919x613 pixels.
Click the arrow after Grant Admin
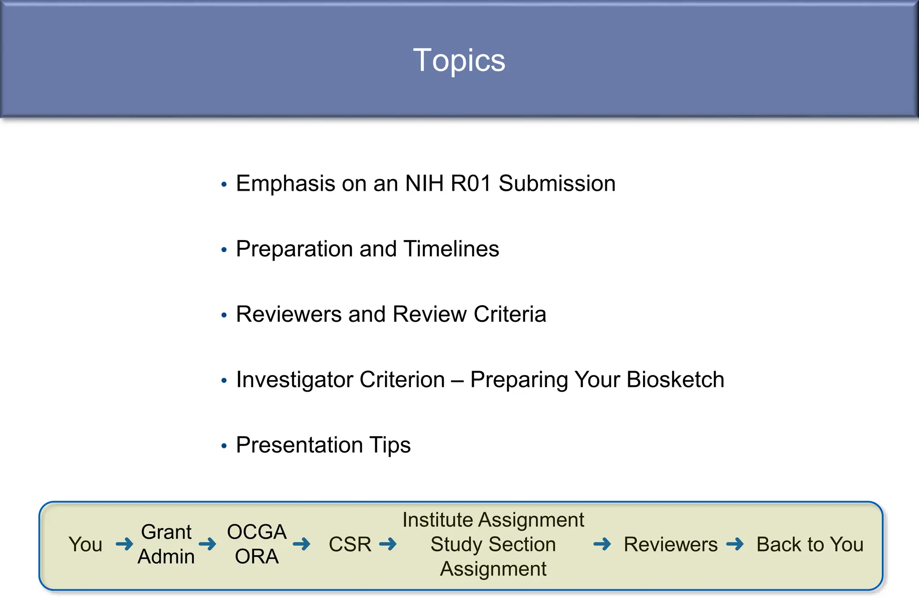(207, 544)
